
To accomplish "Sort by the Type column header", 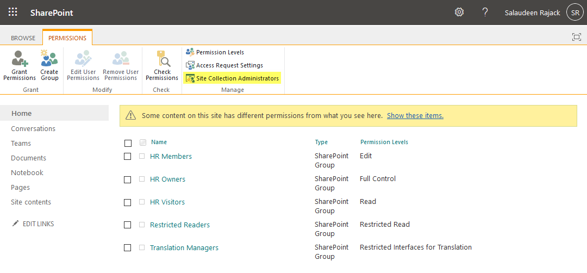I will coord(321,142).
